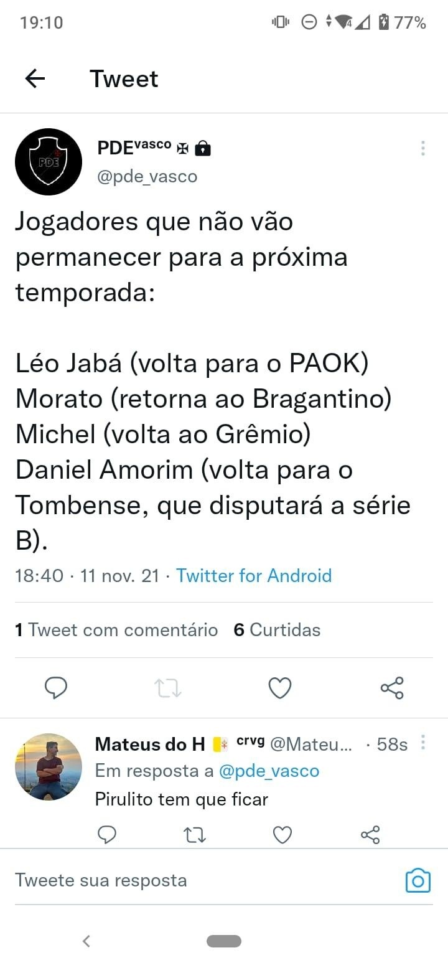Tap the back arrow icon
The image size is (448, 968).
[35, 79]
